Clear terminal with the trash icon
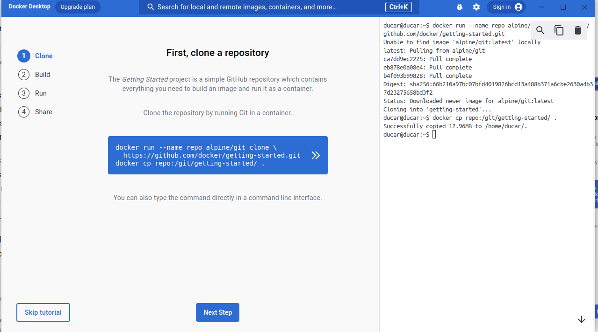This screenshot has height=332, width=598. click(578, 30)
